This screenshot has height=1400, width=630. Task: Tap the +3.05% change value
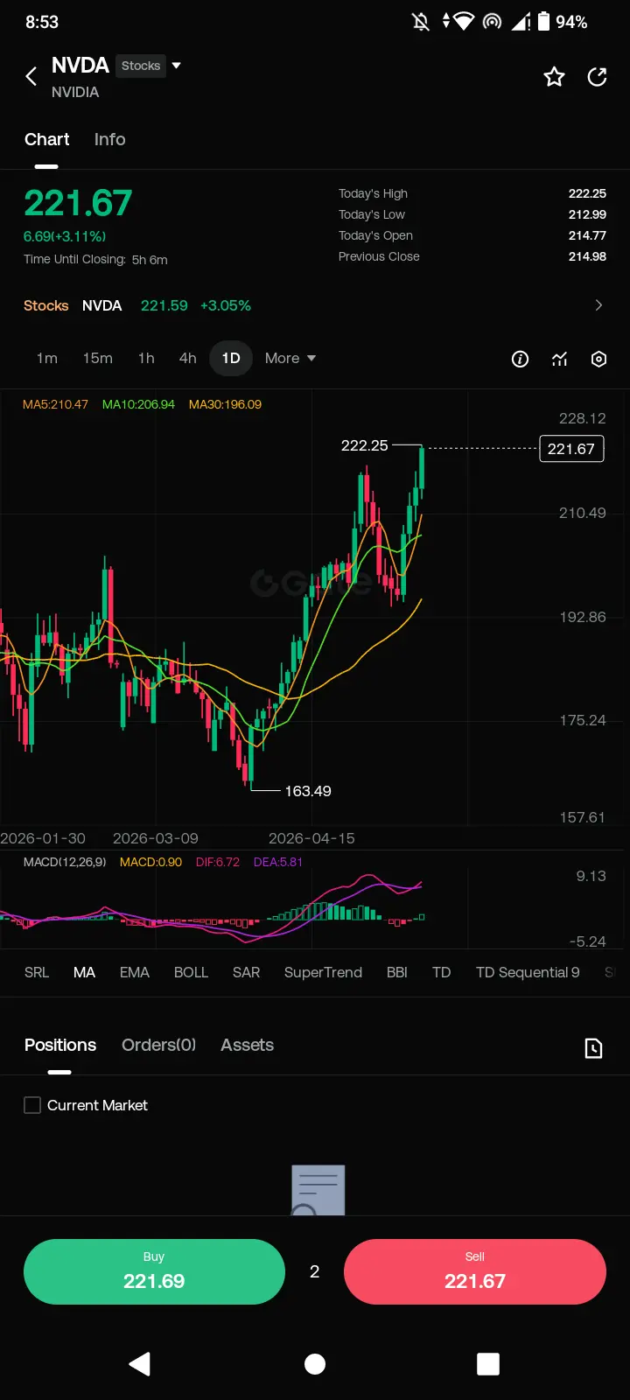coord(226,305)
